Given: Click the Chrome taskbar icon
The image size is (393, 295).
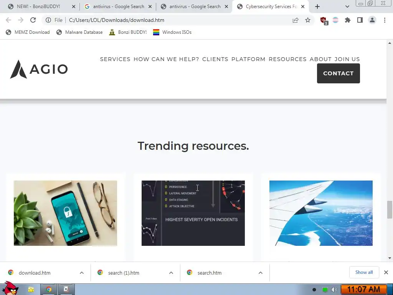Looking at the screenshot, I should (49, 290).
